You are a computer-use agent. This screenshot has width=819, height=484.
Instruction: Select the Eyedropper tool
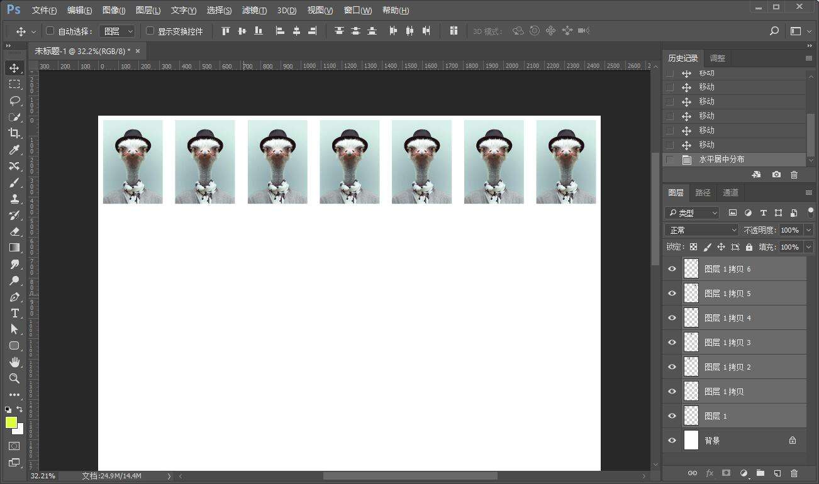tap(14, 150)
